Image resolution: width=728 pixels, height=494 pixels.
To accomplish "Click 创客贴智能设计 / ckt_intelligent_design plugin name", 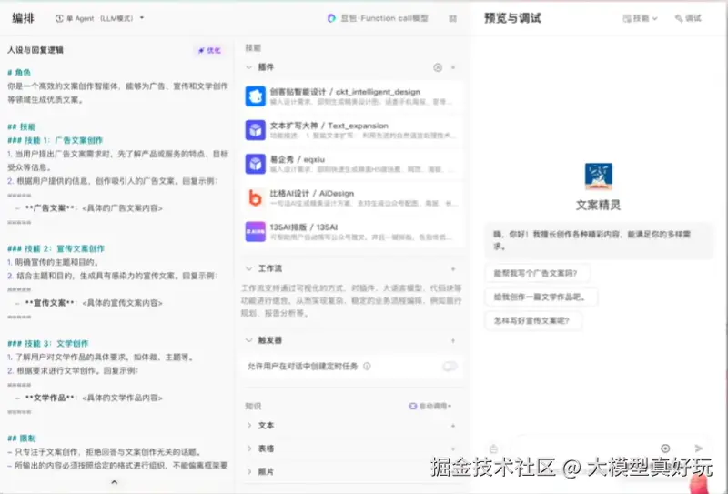I will pos(345,92).
